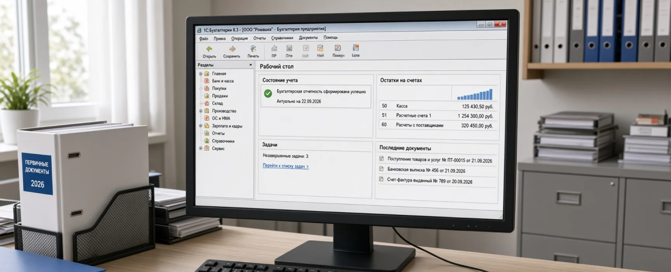Open the Продажи section icon
Viewport: 671px width, 272px height.
pyautogui.click(x=207, y=96)
